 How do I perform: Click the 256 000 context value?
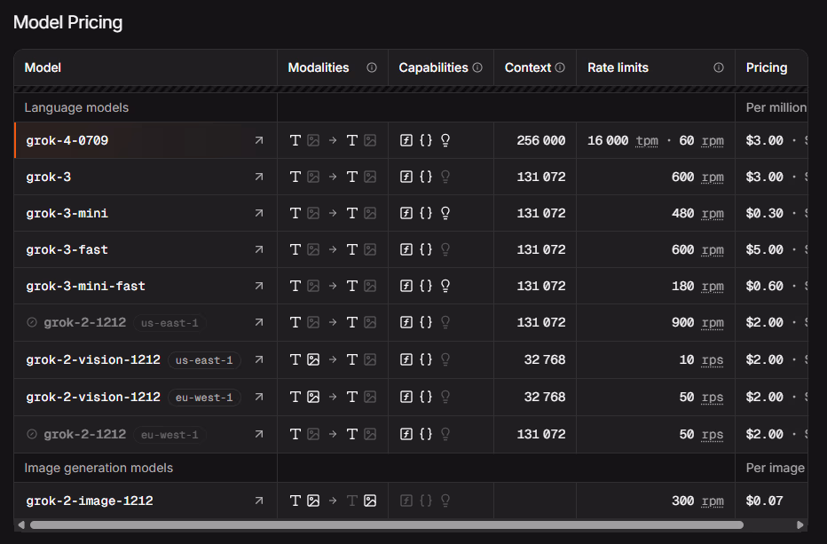coord(541,140)
